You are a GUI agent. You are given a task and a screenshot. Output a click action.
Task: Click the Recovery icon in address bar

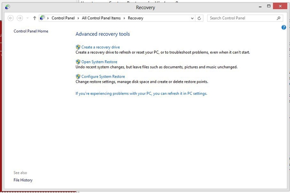tap(42, 18)
